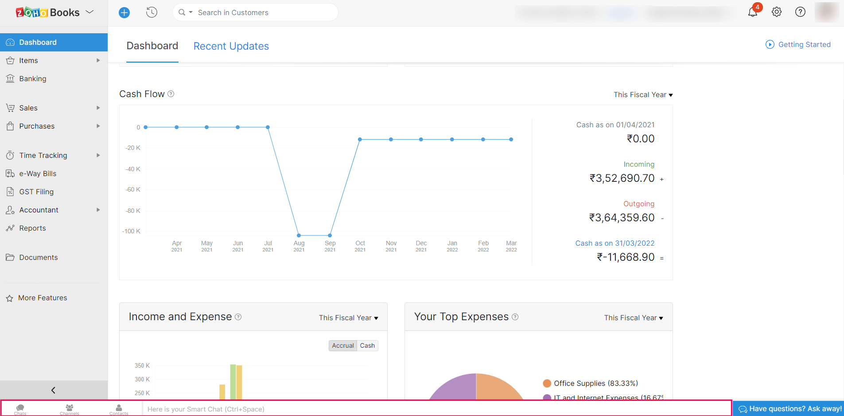Viewport: 844px width, 416px height.
Task: Click the orange Office Supplies legend swatch
Action: tap(547, 383)
